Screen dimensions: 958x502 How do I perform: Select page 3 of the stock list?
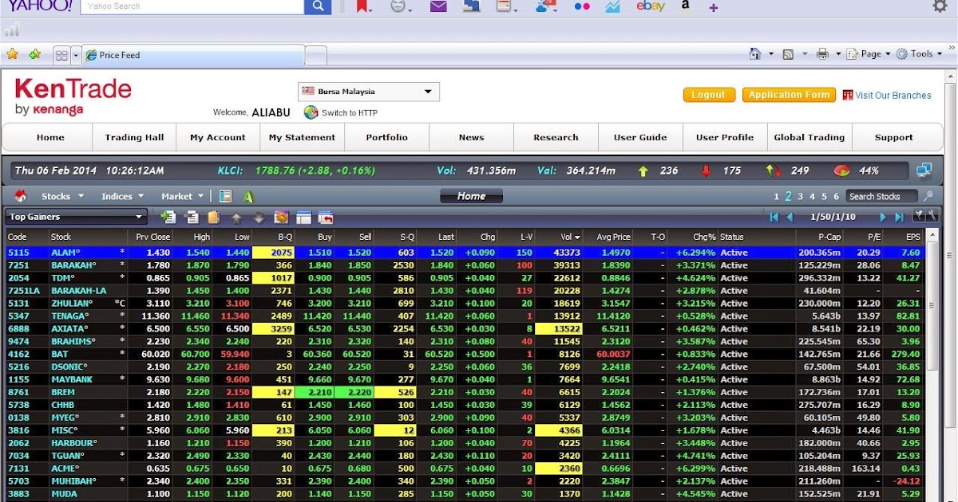tap(800, 196)
